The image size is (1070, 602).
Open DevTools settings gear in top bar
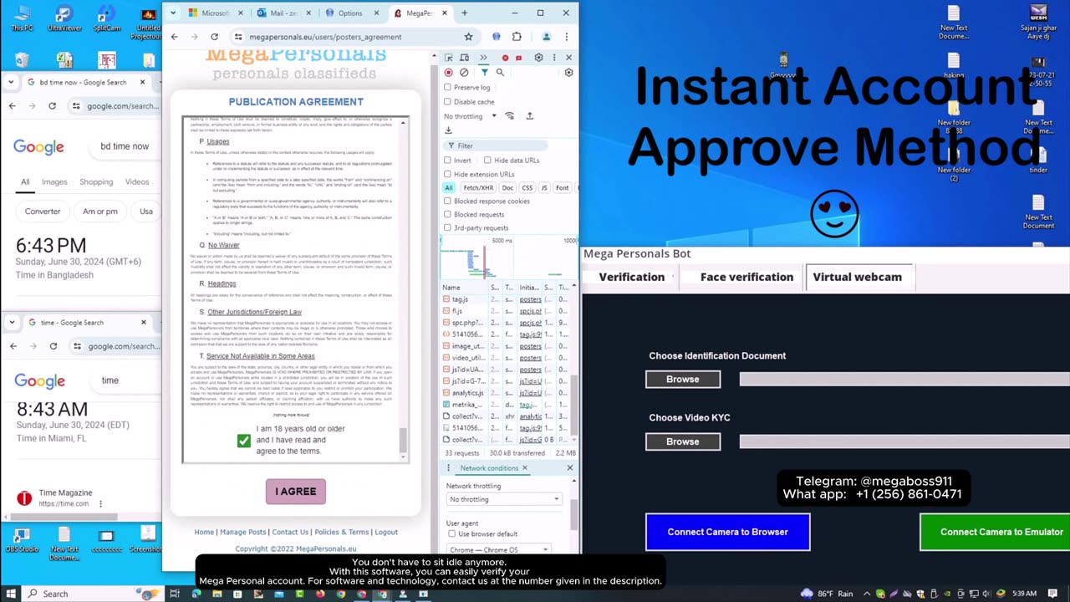(x=538, y=58)
